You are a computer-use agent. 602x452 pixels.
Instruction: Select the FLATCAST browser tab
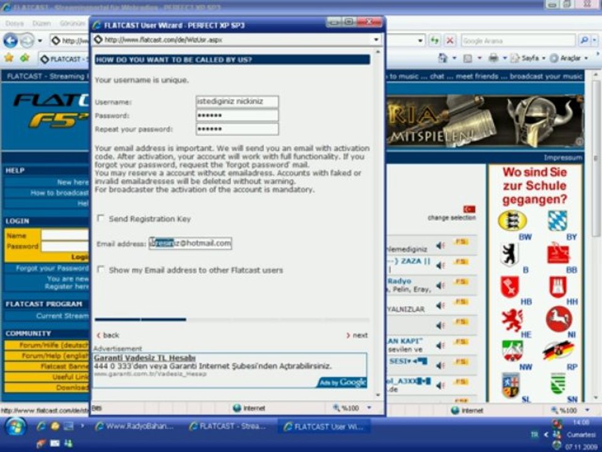[x=64, y=59]
